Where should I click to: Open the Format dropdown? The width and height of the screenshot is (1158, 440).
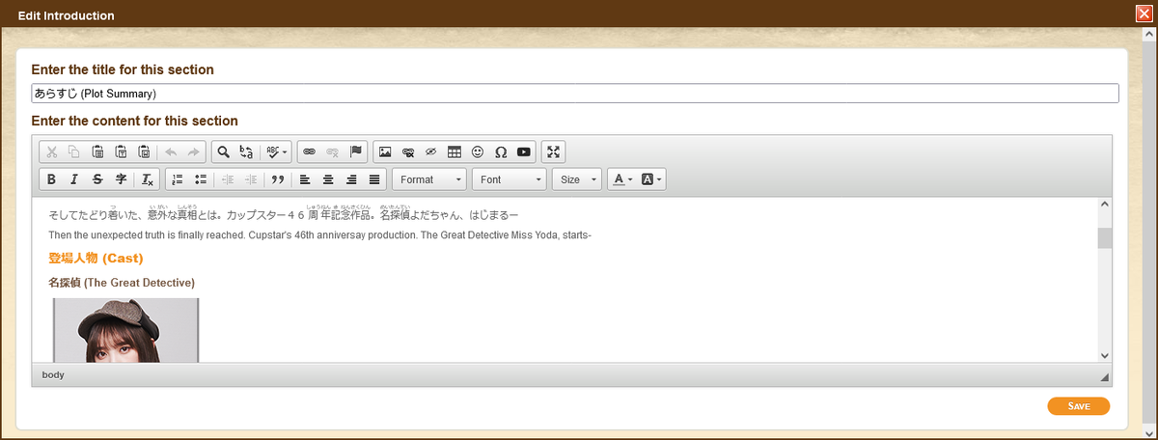coord(429,179)
